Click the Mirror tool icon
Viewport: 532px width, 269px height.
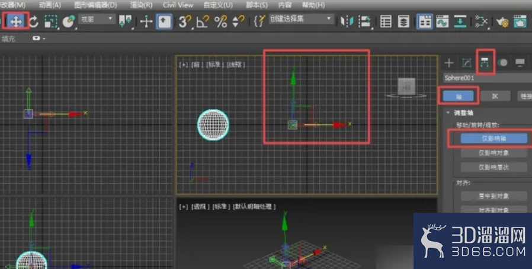coord(347,22)
